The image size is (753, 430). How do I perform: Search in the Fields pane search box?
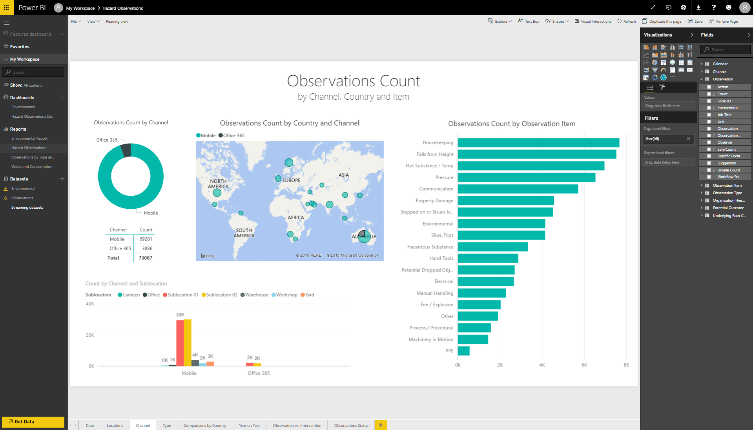[x=725, y=49]
